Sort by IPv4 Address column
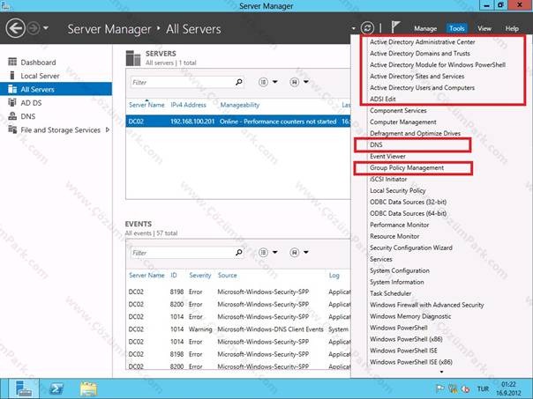The height and width of the screenshot is (399, 533). coord(188,105)
